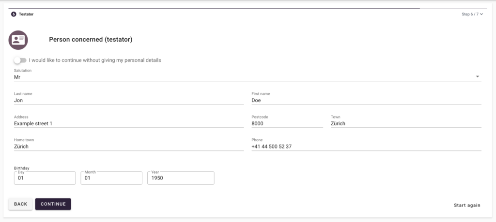Toggle continue without personal details switch
The image size is (496, 222).
[x=20, y=60]
